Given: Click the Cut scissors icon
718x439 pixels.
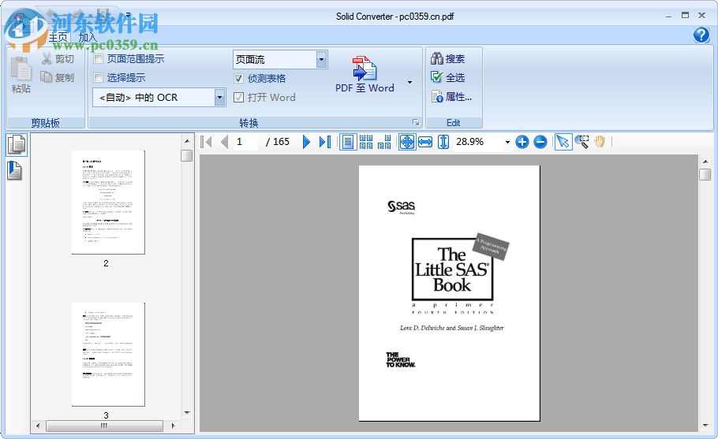Looking at the screenshot, I should 47,58.
